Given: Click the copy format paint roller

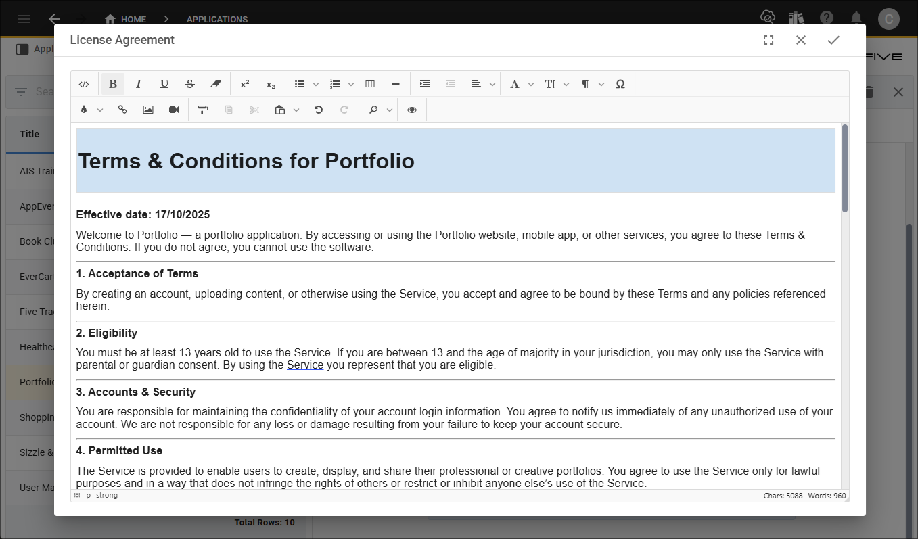Looking at the screenshot, I should click(x=203, y=110).
